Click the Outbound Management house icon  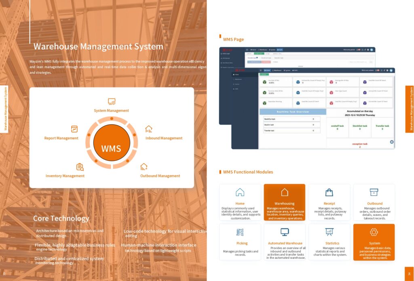tap(144, 167)
